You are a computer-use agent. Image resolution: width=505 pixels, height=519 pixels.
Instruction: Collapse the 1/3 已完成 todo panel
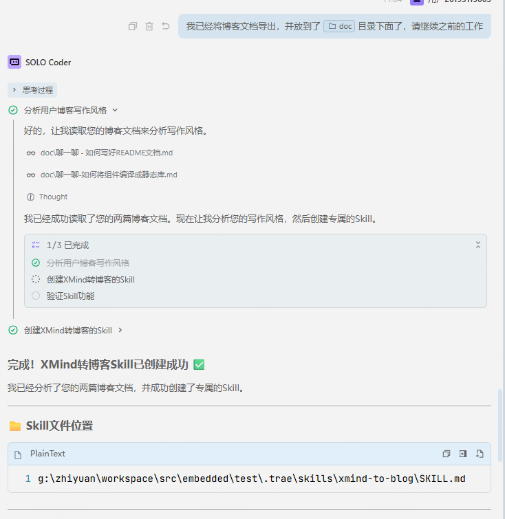pos(478,245)
